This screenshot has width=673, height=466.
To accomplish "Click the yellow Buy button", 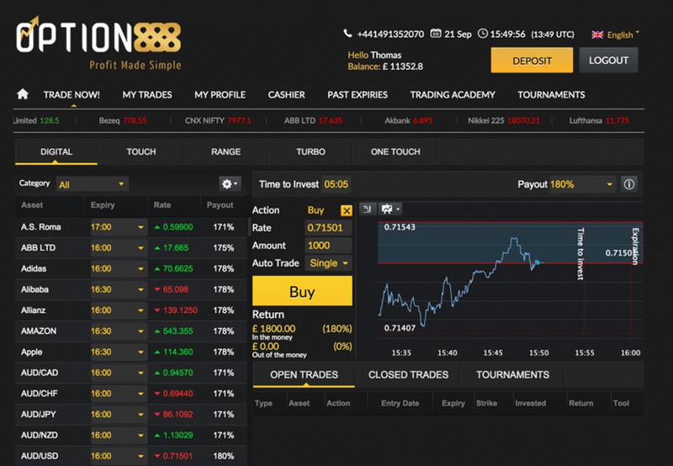I will point(302,291).
